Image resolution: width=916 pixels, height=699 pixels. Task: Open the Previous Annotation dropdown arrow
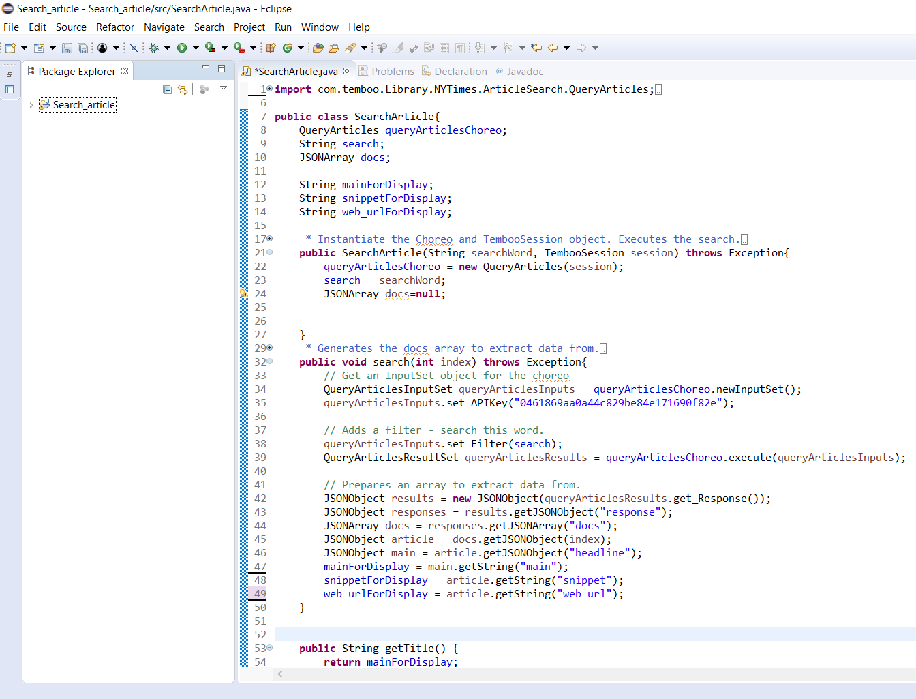523,48
